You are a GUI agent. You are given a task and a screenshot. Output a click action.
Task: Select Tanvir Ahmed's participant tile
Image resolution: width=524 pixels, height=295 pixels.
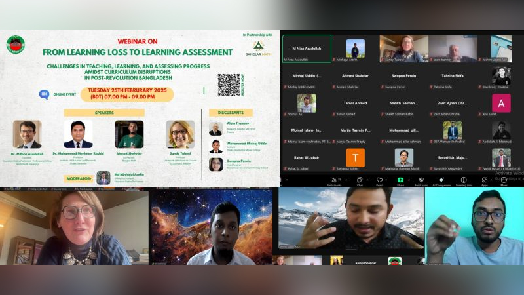click(355, 104)
